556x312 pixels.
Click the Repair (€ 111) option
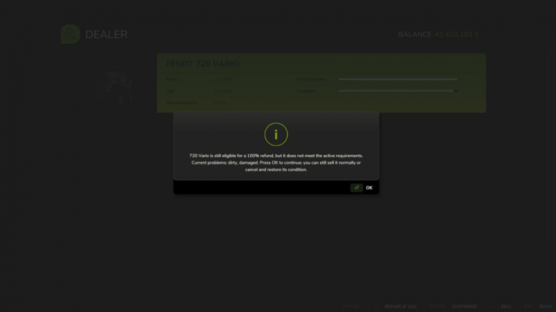[x=401, y=306]
